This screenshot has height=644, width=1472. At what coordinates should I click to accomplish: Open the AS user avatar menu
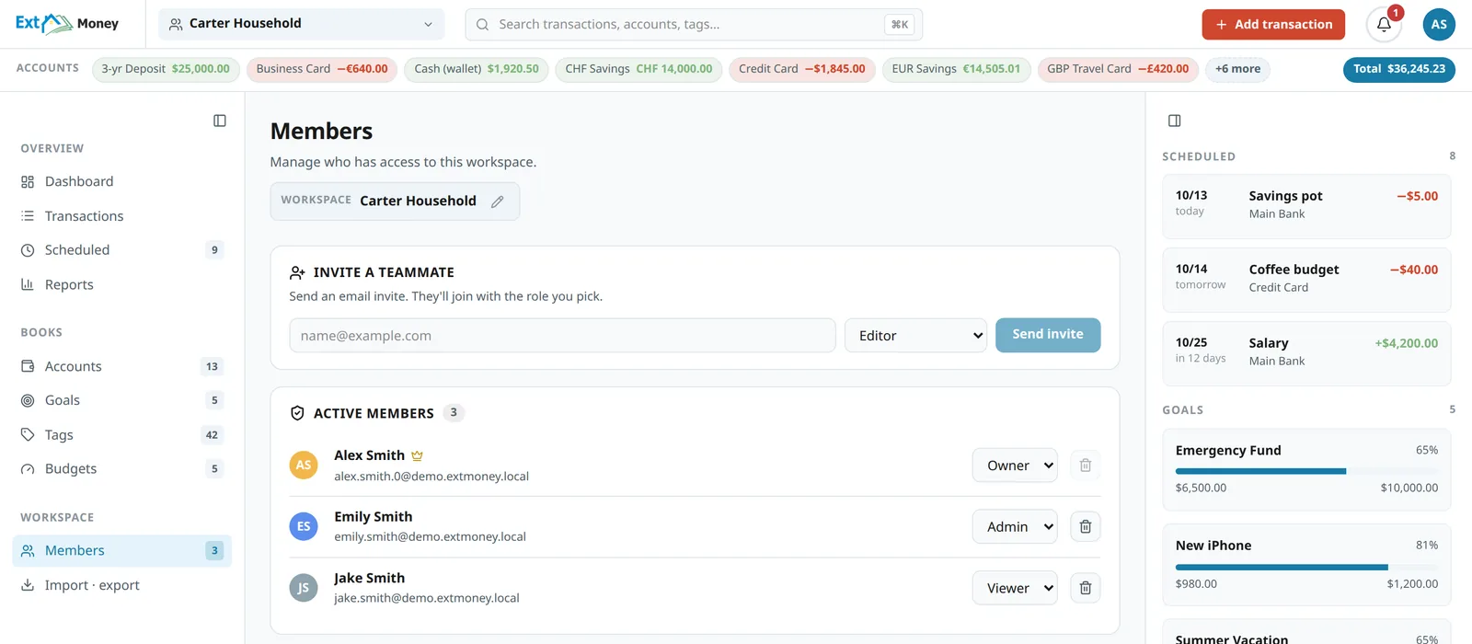point(1439,25)
